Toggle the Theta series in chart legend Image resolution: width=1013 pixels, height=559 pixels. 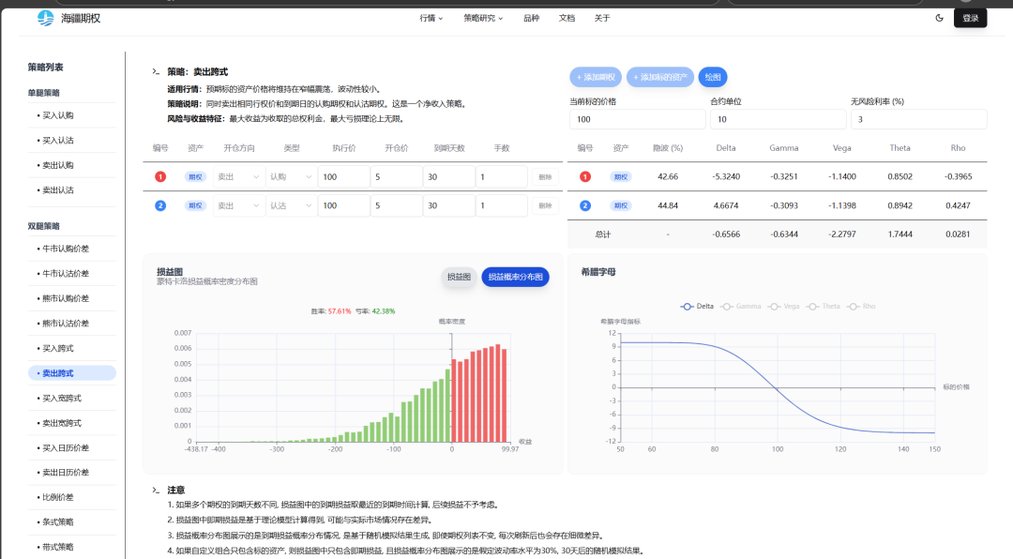824,306
